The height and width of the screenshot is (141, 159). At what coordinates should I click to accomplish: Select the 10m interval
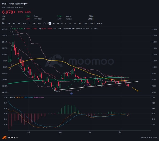click(85, 23)
